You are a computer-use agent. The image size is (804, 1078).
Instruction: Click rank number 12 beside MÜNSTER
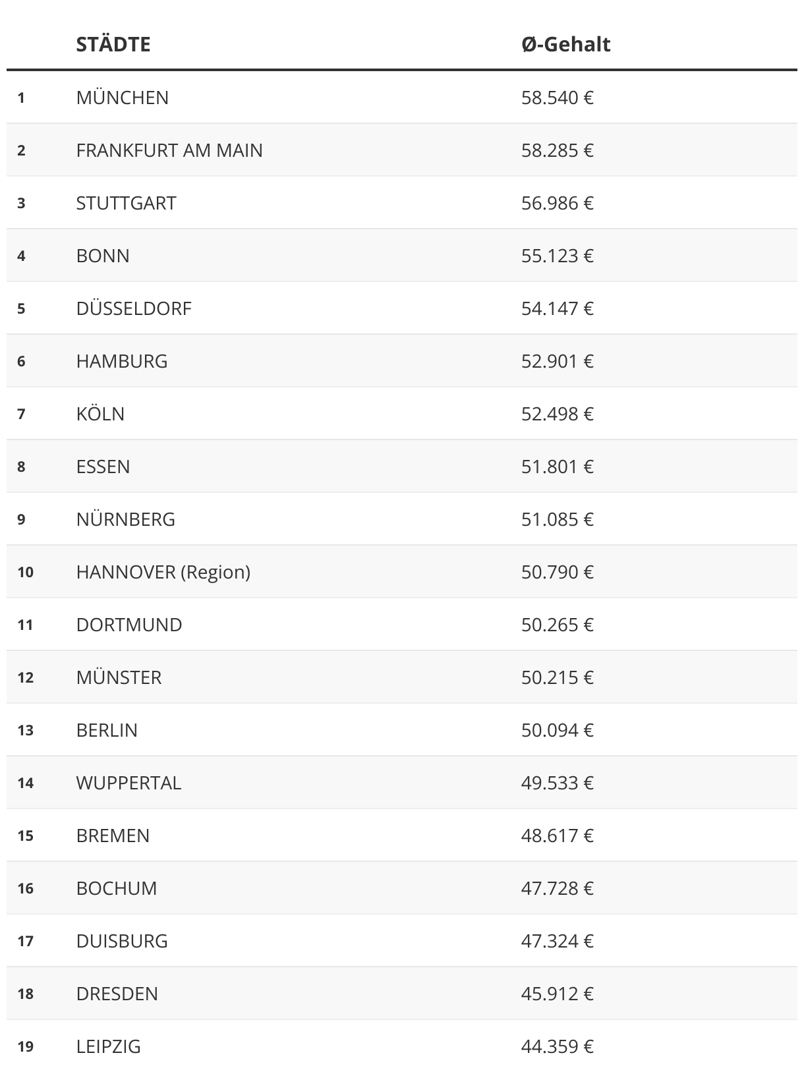coord(26,677)
